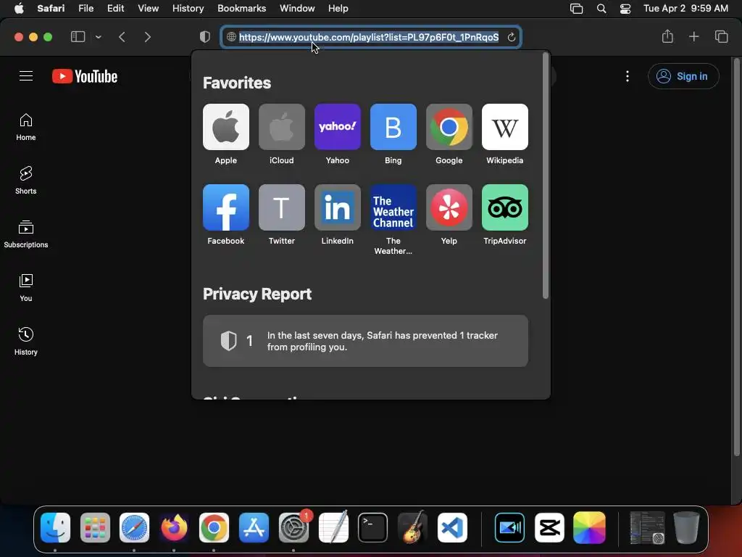
Task: Open the History menu in menu bar
Action: 188,9
